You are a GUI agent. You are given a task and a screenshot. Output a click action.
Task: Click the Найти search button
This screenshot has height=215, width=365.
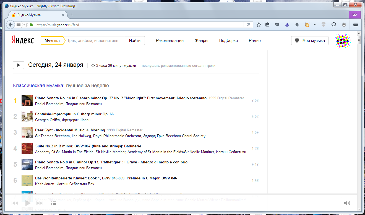[x=135, y=41]
